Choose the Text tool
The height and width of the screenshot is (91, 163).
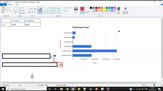35,9
